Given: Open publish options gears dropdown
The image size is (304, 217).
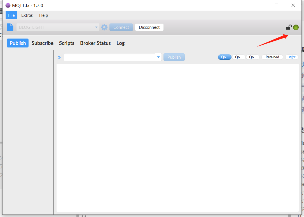Looking at the screenshot, I should click(x=292, y=57).
